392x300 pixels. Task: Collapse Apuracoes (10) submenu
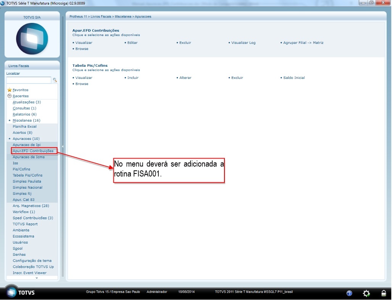pyautogui.click(x=26, y=138)
